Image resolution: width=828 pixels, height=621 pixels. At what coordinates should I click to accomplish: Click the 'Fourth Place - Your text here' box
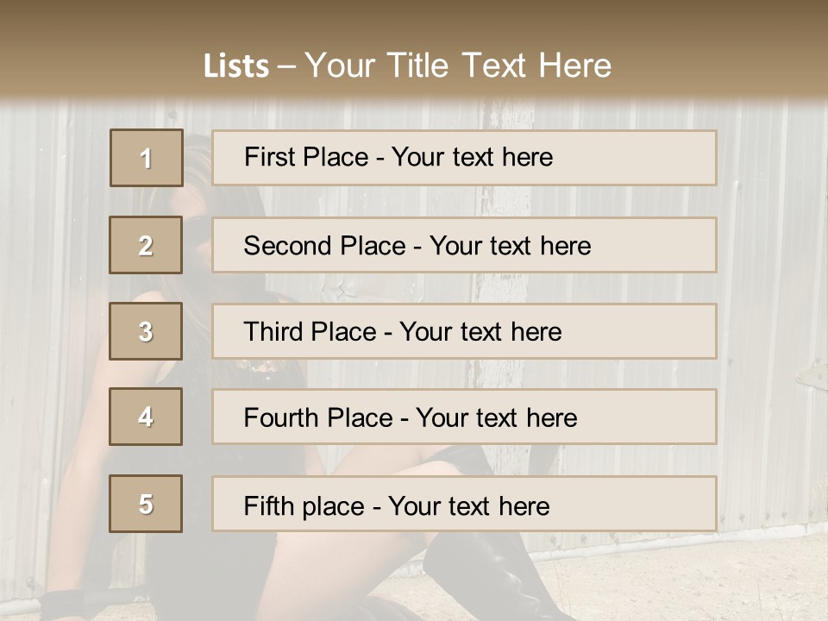464,417
